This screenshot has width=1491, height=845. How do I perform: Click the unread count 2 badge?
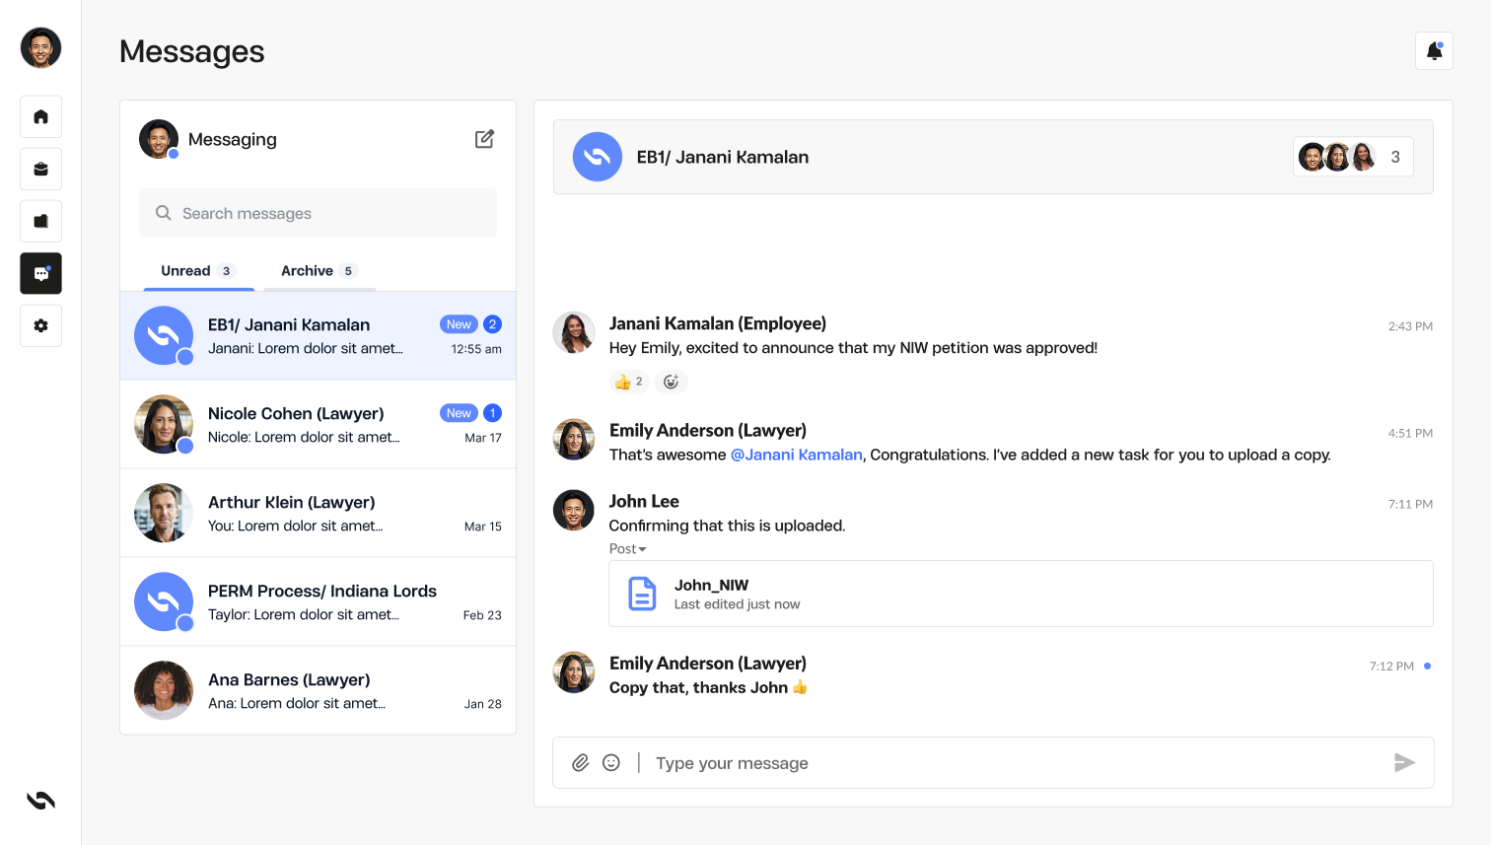click(x=493, y=324)
